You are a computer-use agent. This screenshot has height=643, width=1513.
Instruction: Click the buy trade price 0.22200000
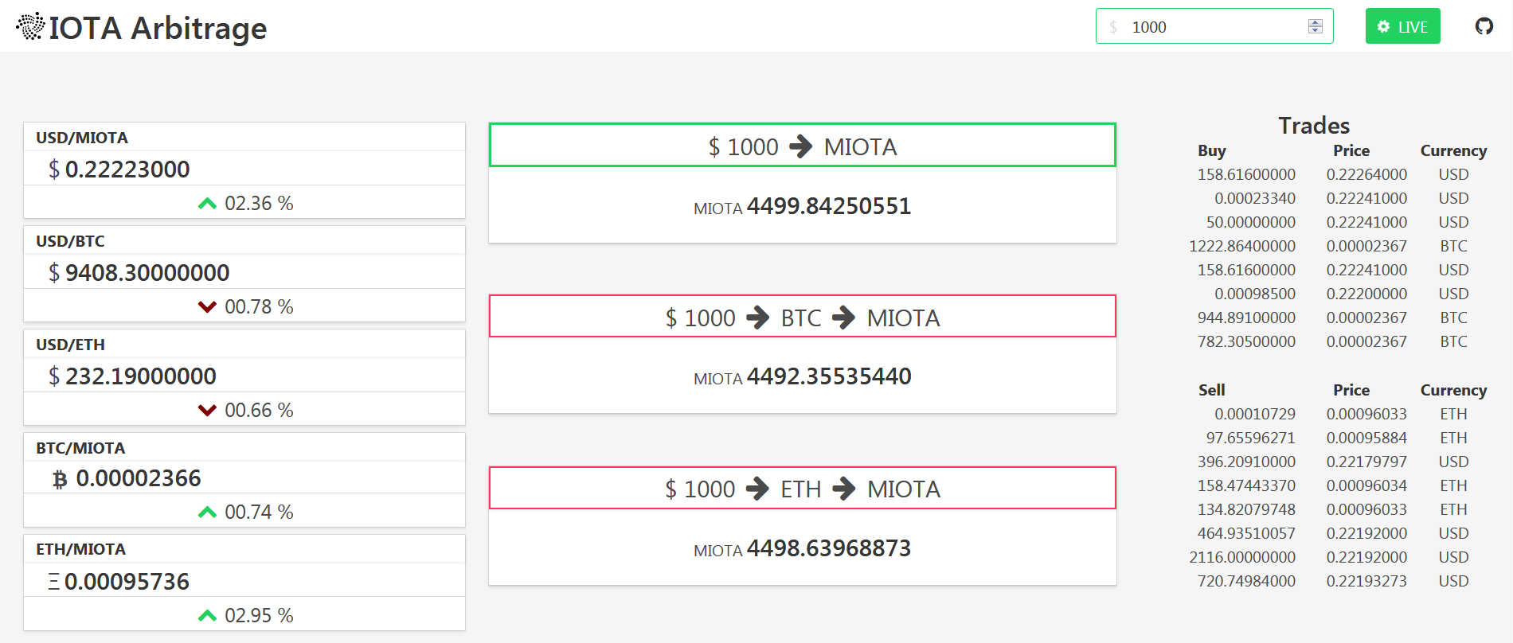[x=1366, y=294]
